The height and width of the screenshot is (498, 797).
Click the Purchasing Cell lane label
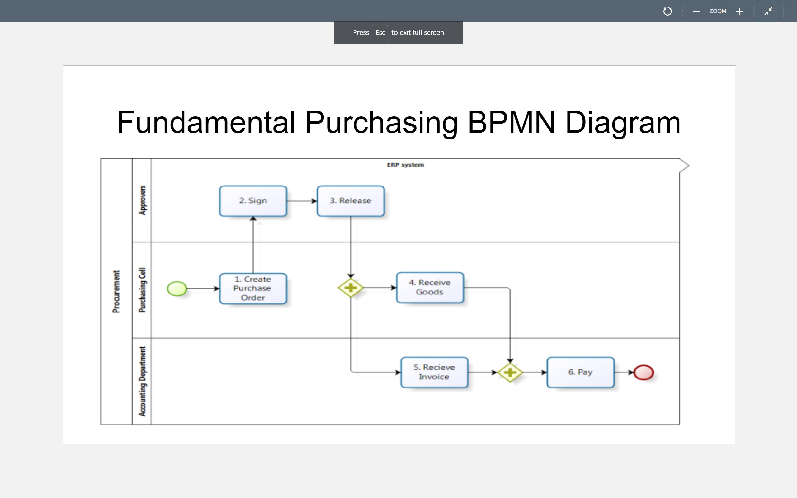[x=142, y=290]
